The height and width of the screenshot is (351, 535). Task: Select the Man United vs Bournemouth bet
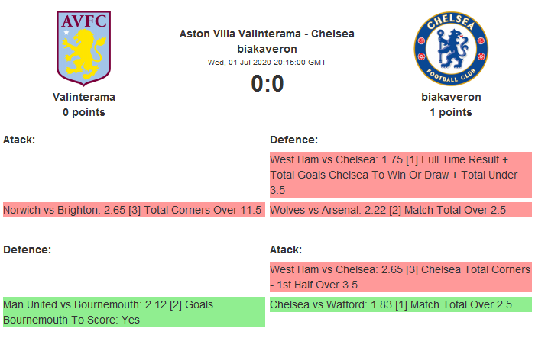(134, 312)
